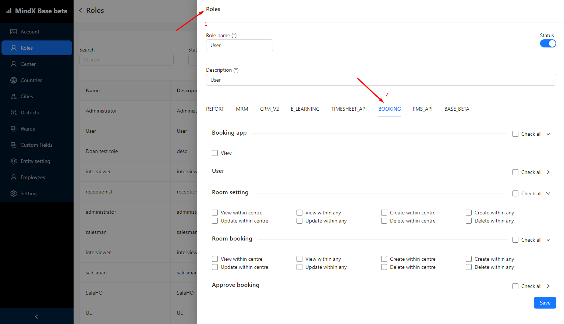Screen dimensions: 564x324
Task: Expand the Approve booking section
Action: [548, 286]
